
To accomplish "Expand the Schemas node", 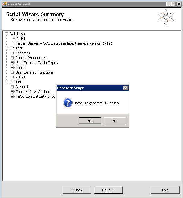I will pos(12,53).
